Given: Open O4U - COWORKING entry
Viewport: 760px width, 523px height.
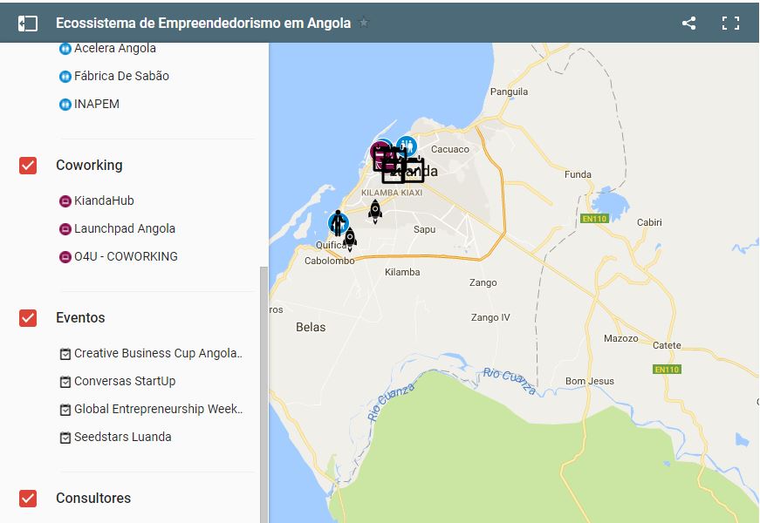Looking at the screenshot, I should tap(126, 256).
